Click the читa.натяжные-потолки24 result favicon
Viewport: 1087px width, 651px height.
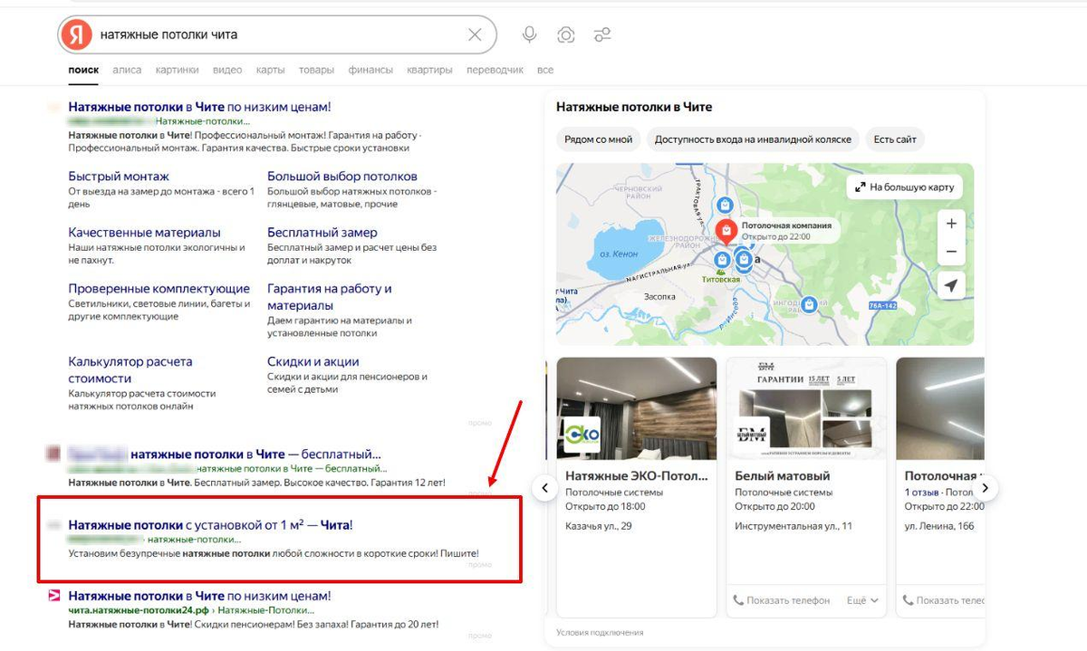coord(53,596)
